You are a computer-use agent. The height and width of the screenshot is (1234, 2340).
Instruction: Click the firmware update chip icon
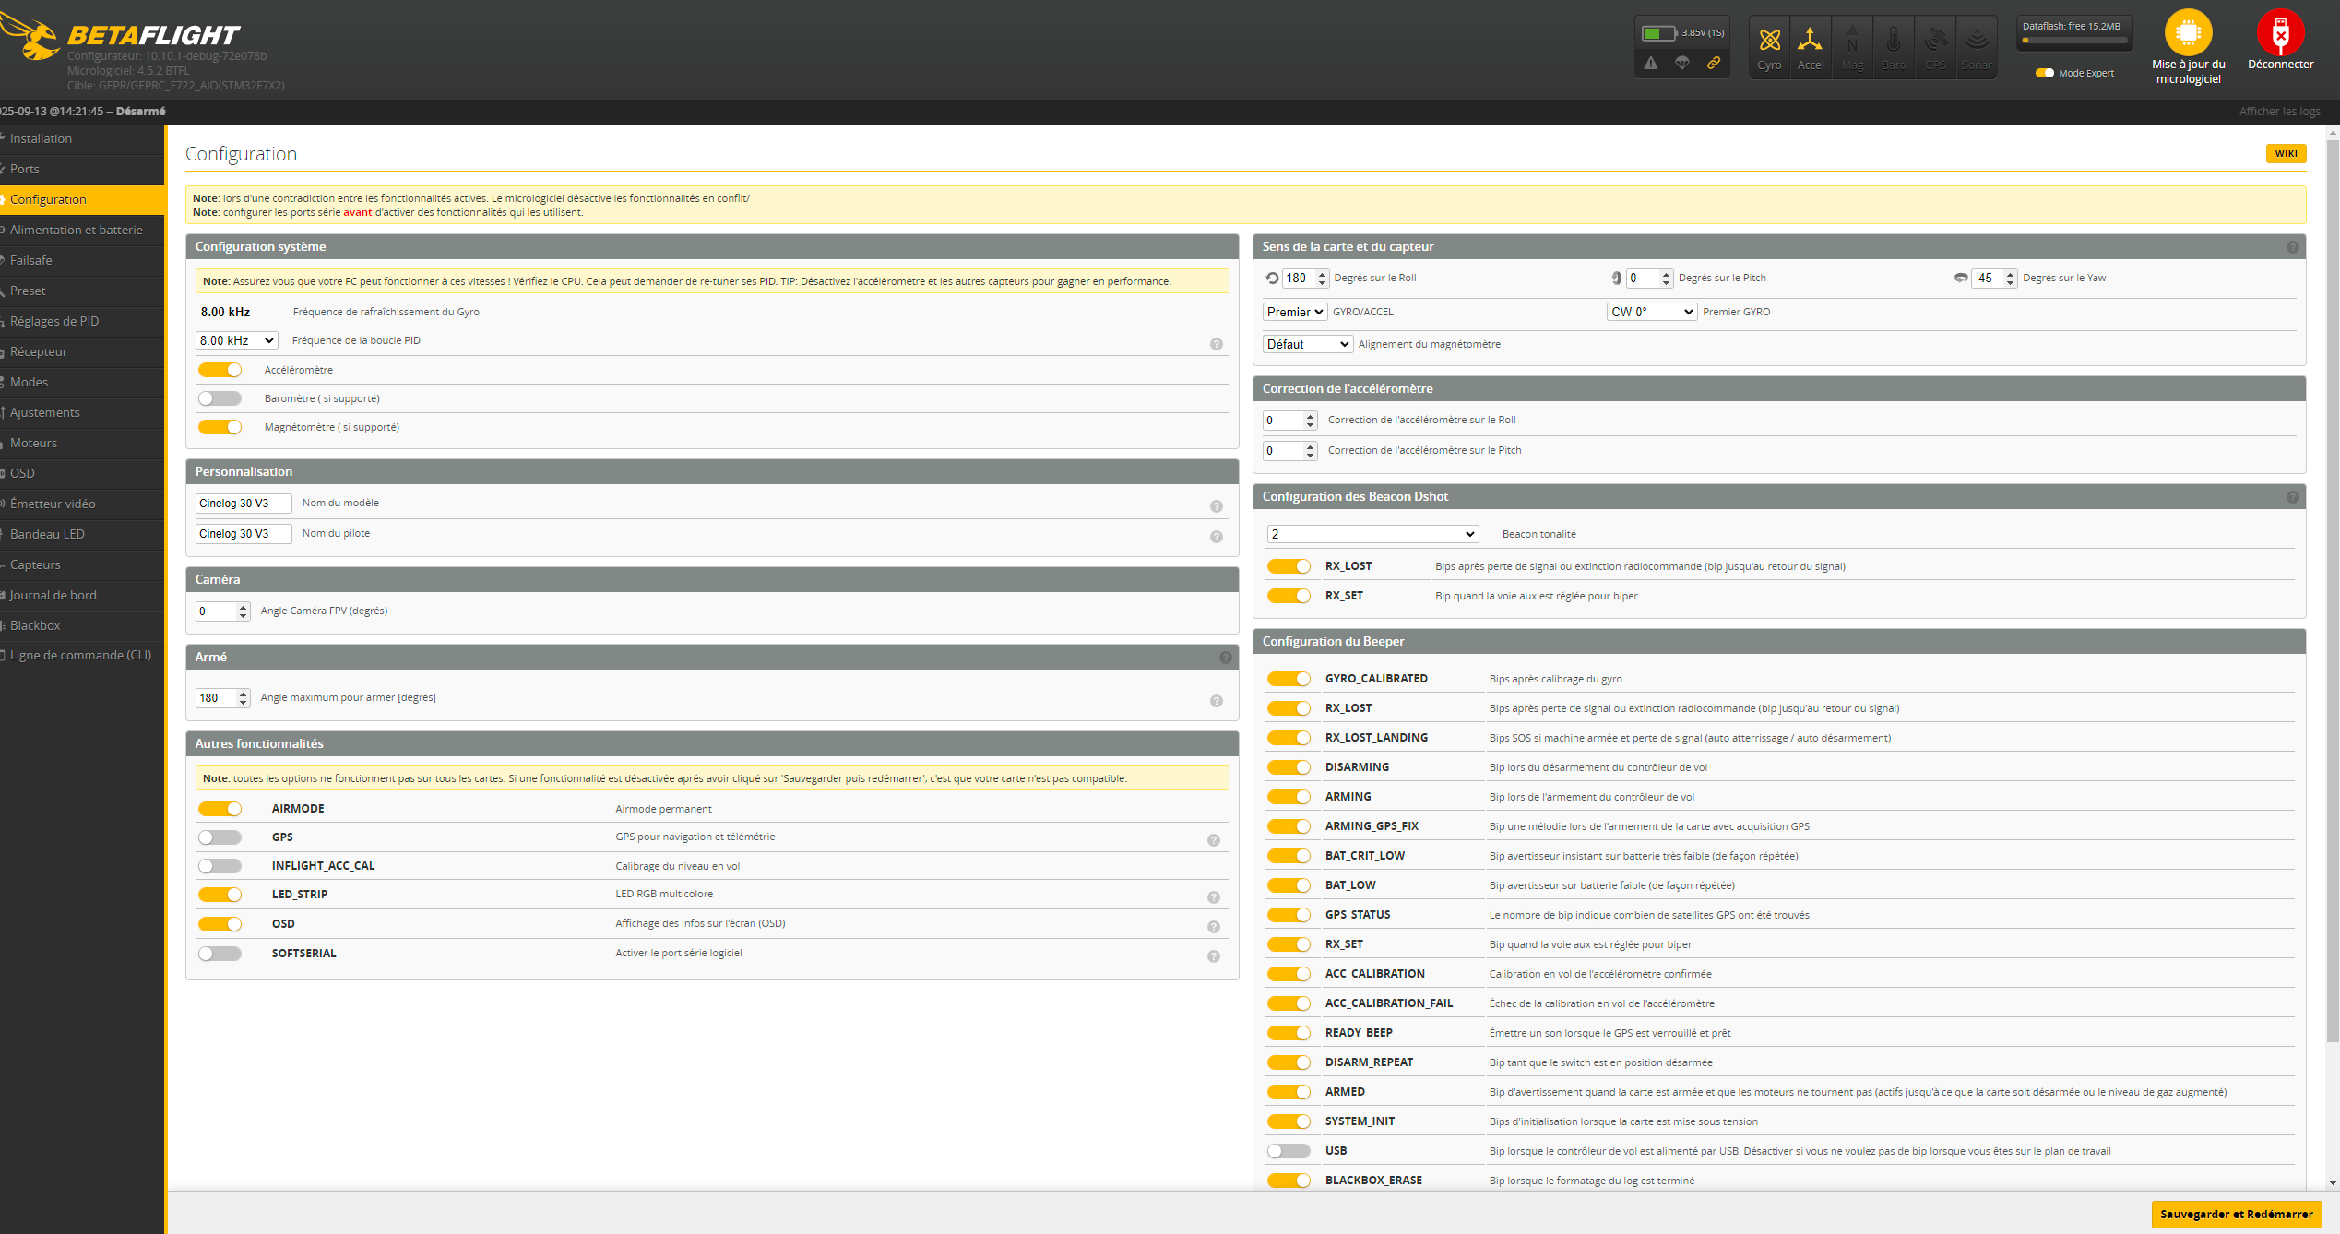coord(2188,33)
